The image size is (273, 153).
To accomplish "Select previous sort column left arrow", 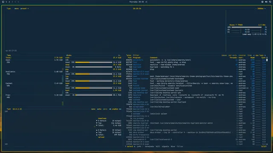I will click(x=254, y=55).
